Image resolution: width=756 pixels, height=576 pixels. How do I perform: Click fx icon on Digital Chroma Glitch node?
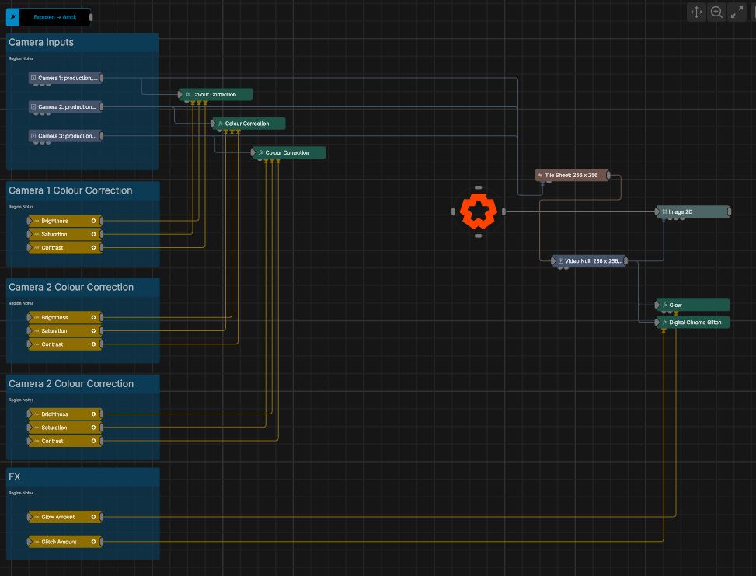[665, 322]
